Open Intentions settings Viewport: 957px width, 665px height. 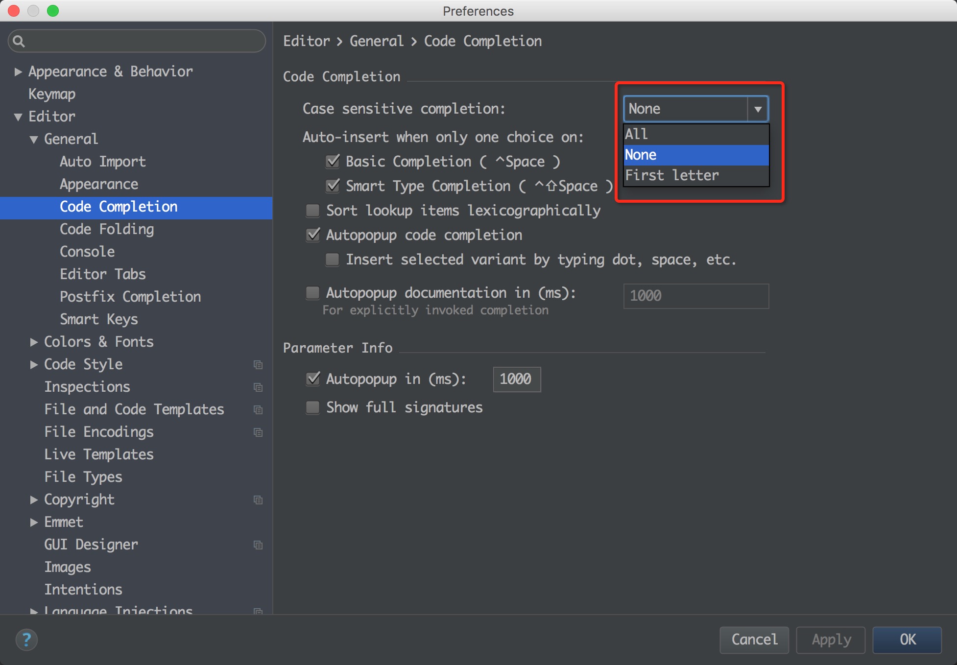[83, 590]
